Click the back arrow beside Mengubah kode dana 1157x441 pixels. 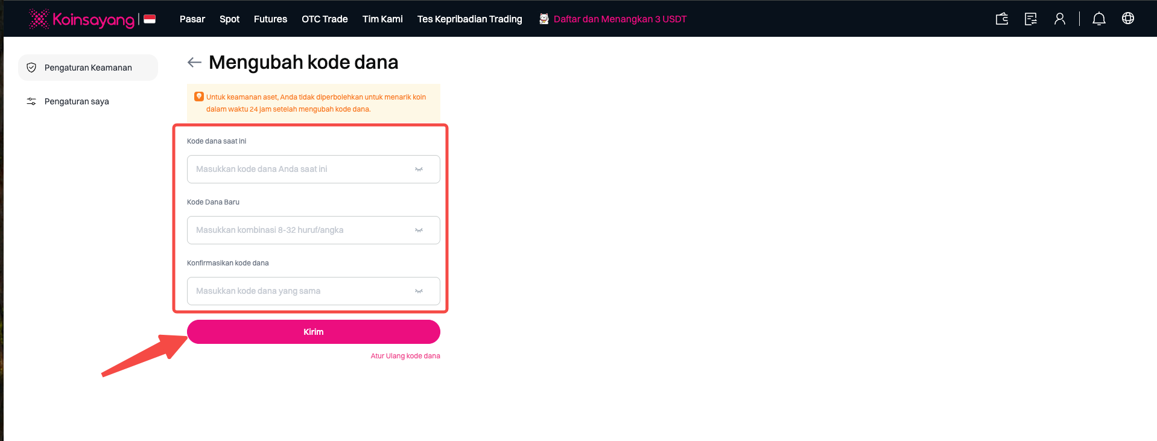pos(194,62)
